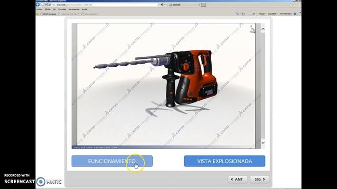
Task: Click the browser Back arrow button
Action: click(38, 5)
